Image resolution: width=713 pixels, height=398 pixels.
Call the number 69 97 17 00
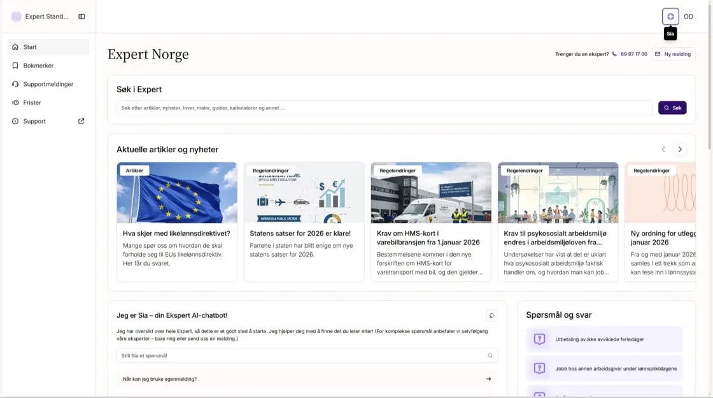tap(634, 54)
